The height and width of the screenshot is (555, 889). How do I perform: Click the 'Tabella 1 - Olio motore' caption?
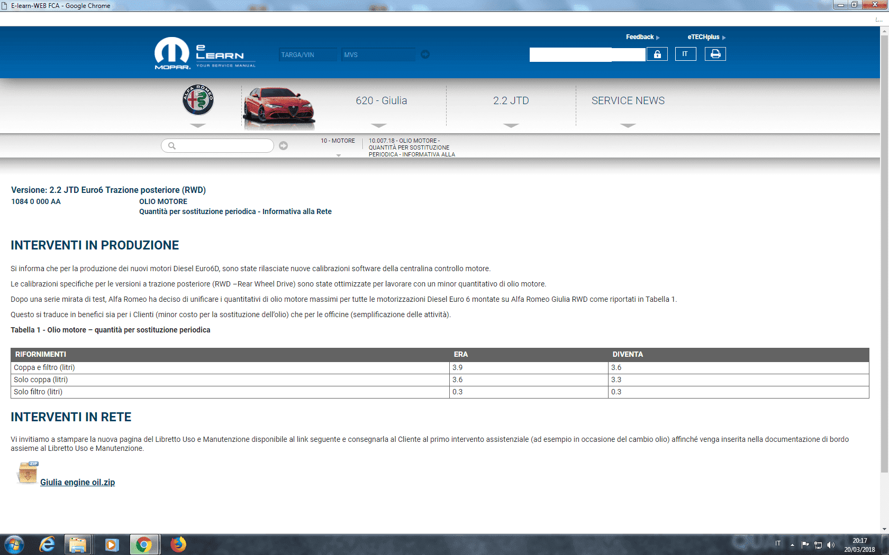[111, 330]
